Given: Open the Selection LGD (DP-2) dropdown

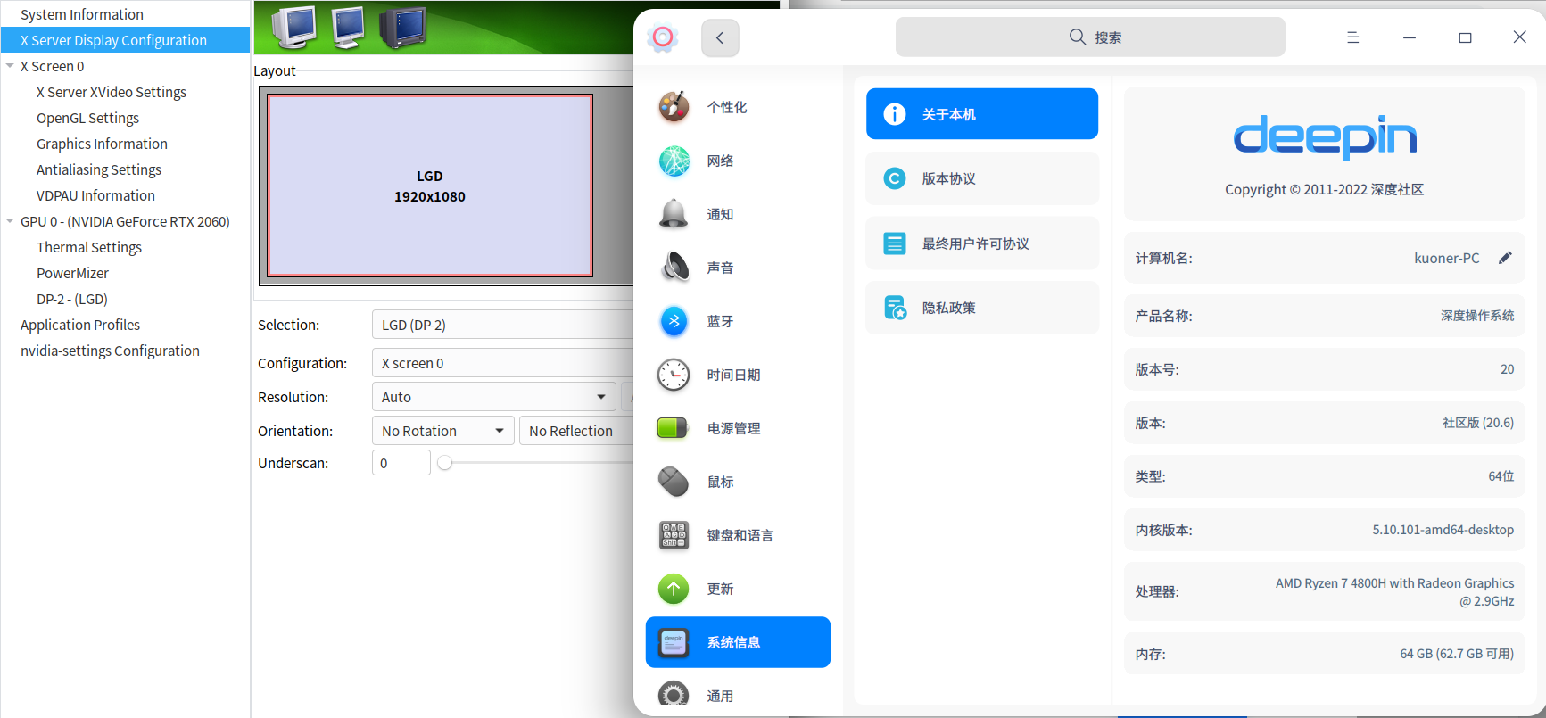Looking at the screenshot, I should [x=502, y=325].
